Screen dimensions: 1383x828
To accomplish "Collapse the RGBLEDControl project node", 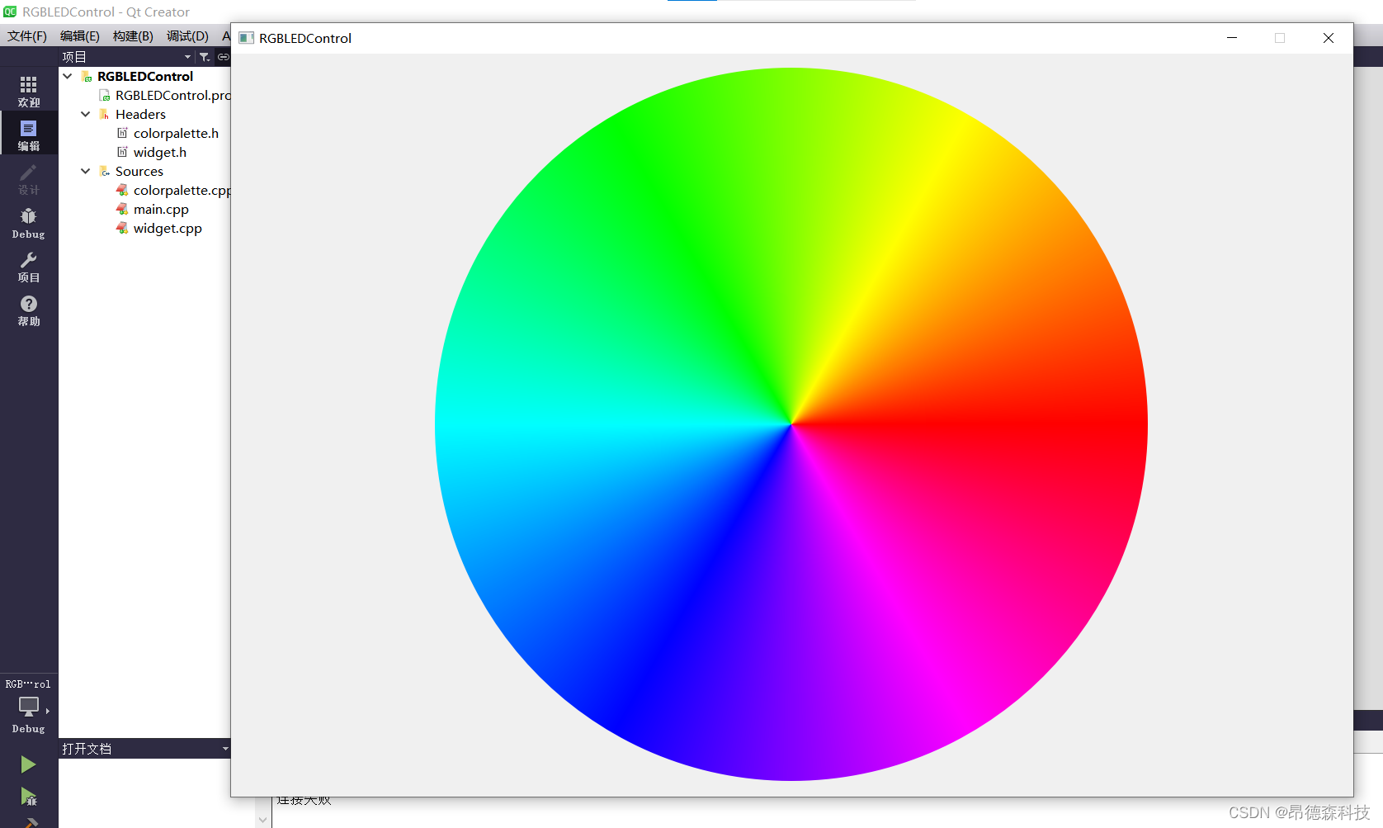I will click(68, 76).
